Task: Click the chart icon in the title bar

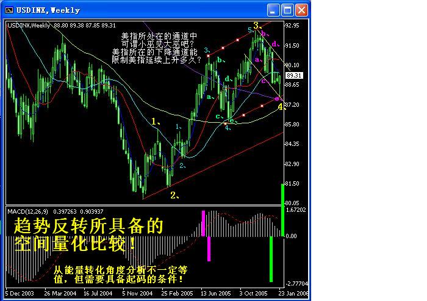Action: (9, 10)
